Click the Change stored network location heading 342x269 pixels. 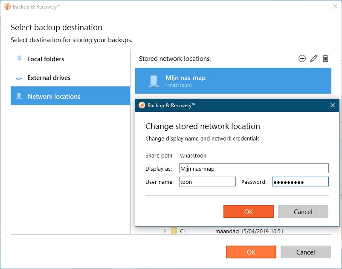[x=203, y=126]
